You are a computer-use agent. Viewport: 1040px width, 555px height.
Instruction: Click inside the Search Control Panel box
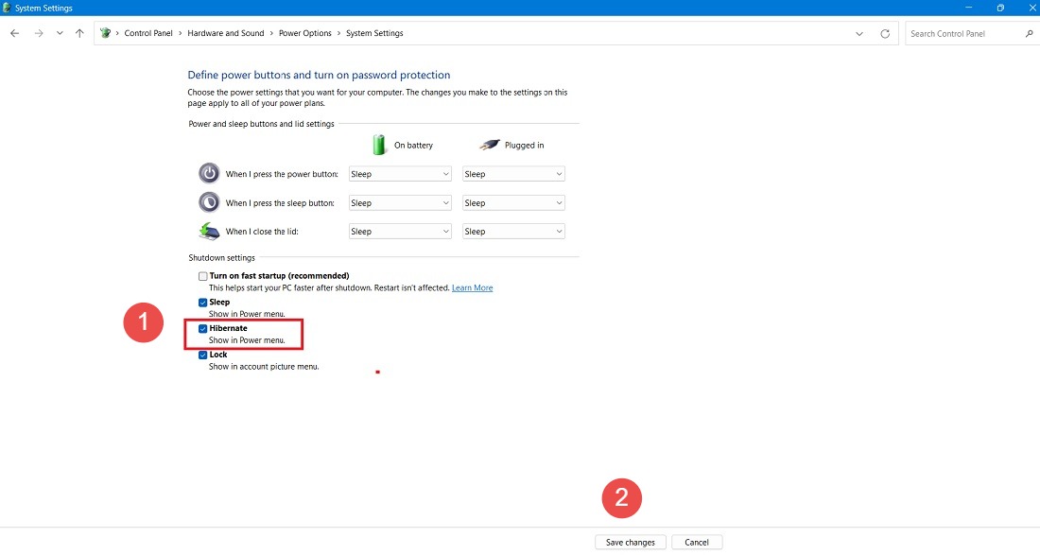(x=964, y=32)
